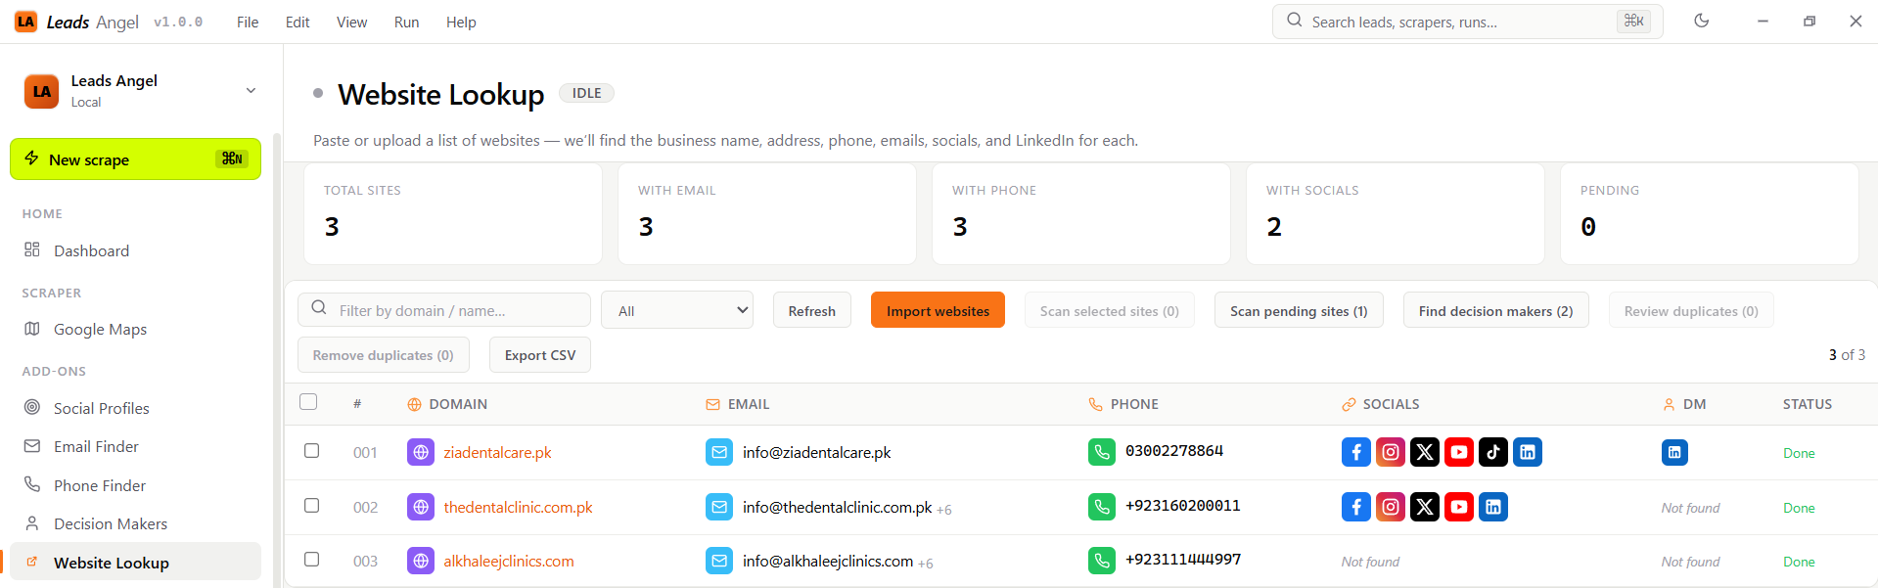Open X profile for thedentalclinic.com.pk
The image size is (1878, 588).
tap(1425, 507)
